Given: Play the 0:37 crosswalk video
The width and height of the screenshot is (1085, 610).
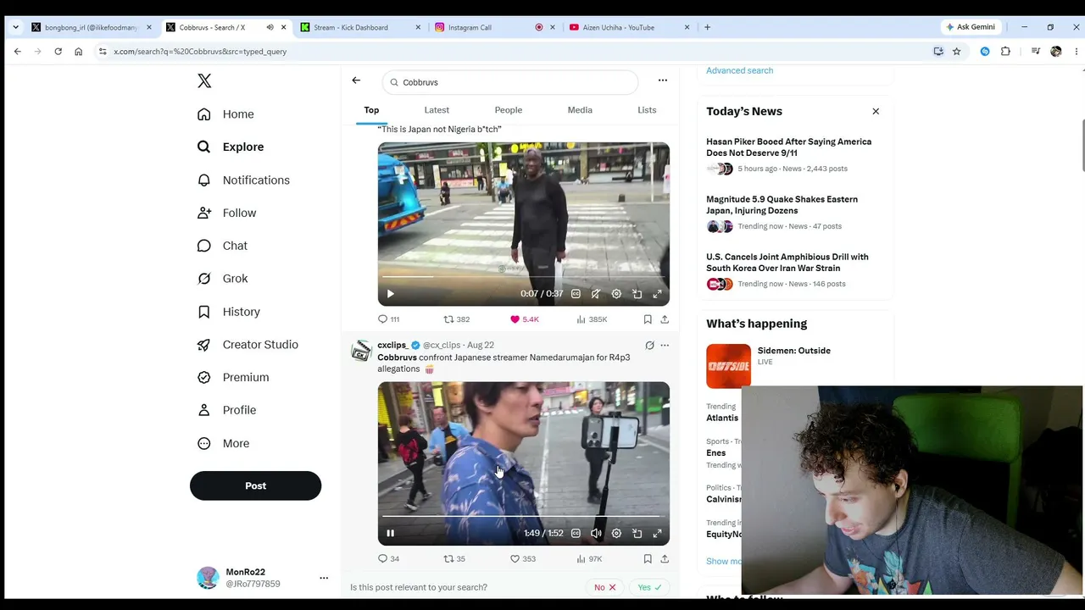Looking at the screenshot, I should click(x=390, y=294).
